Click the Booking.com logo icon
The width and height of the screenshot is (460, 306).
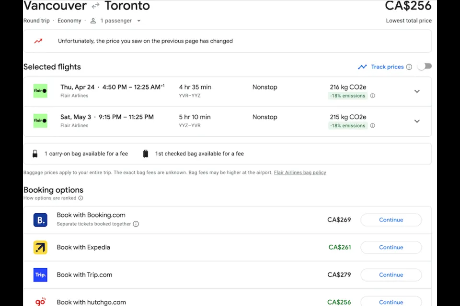pyautogui.click(x=40, y=220)
